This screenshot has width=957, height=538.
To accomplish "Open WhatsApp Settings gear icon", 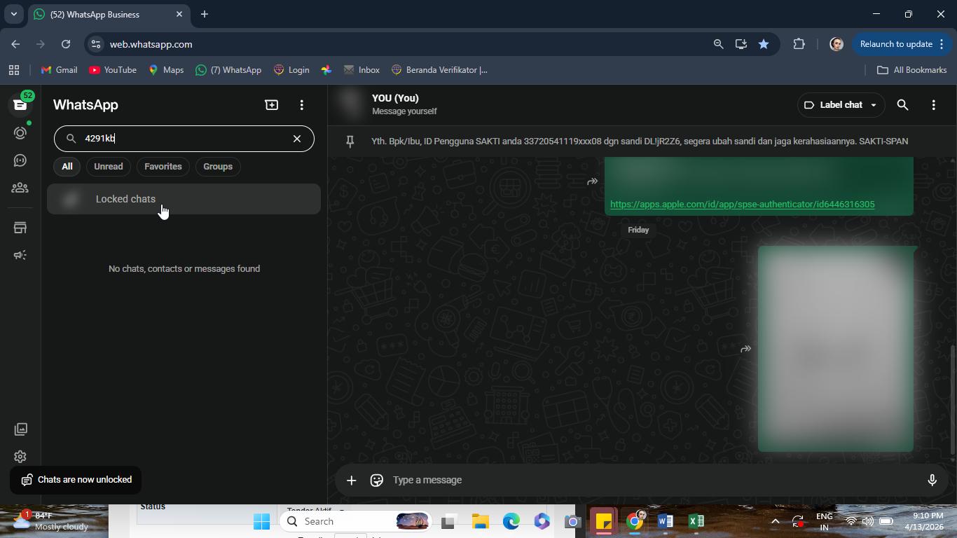I will pyautogui.click(x=20, y=457).
